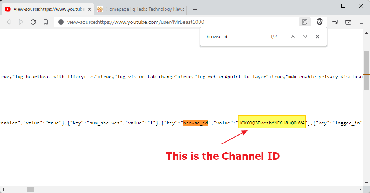This screenshot has height=193, width=370.
Task: Click the vertical scrollbar thumb
Action: pos(367,69)
